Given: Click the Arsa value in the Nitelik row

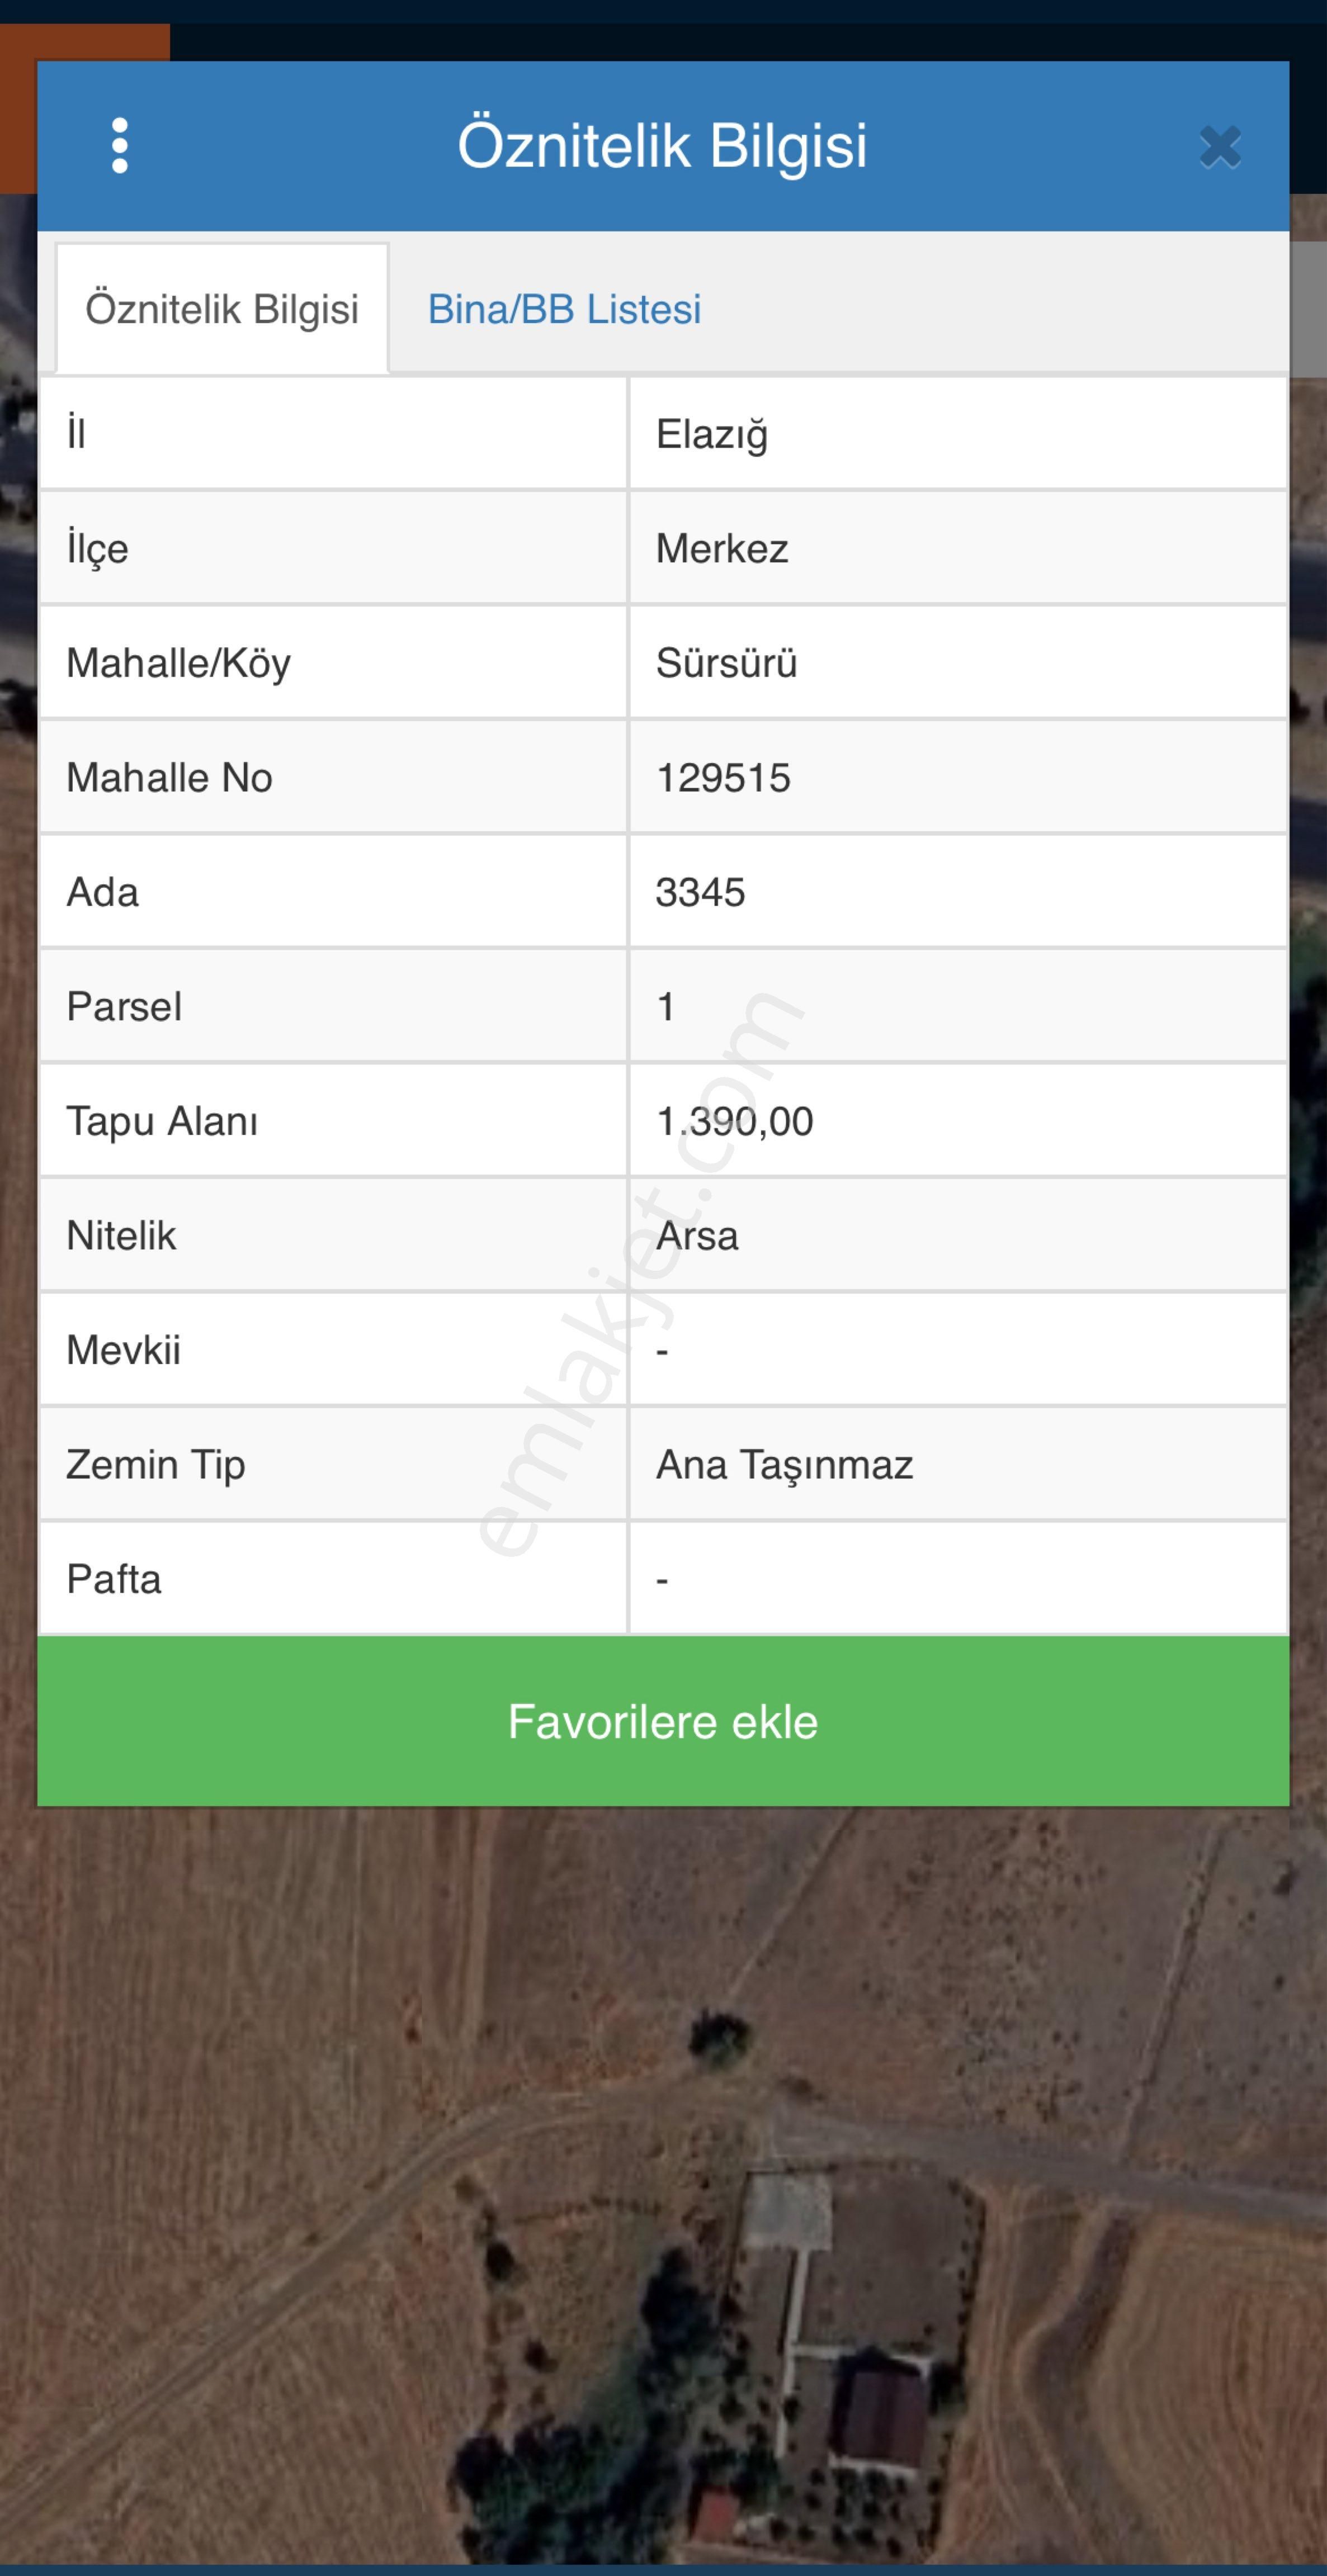Looking at the screenshot, I should pyautogui.click(x=697, y=1236).
